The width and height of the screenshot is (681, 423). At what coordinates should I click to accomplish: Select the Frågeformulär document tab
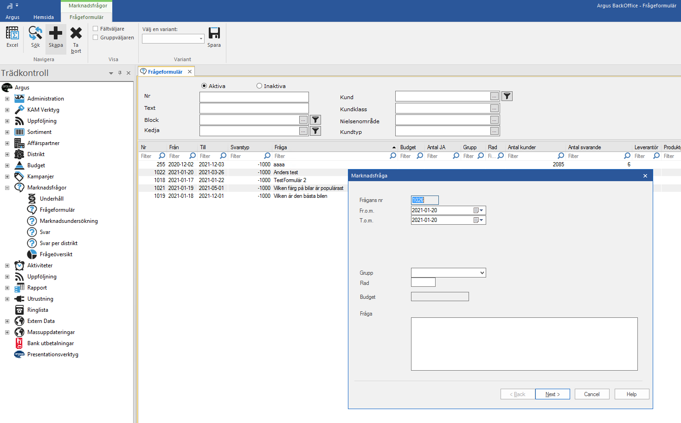point(165,72)
